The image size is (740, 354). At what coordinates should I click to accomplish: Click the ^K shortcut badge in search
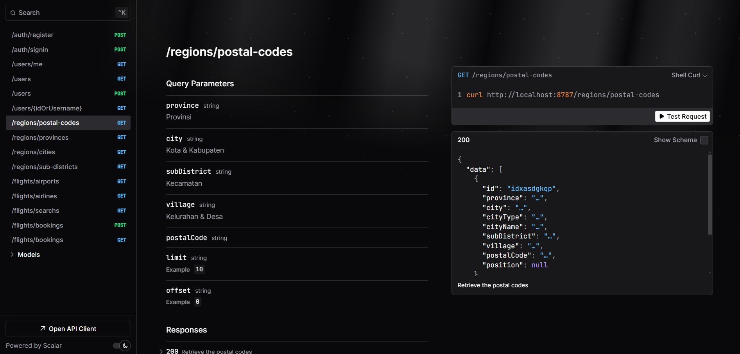pos(122,13)
